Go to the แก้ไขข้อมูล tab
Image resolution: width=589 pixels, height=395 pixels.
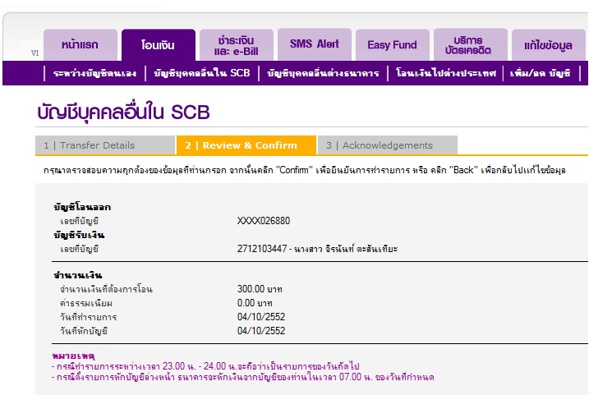[549, 44]
